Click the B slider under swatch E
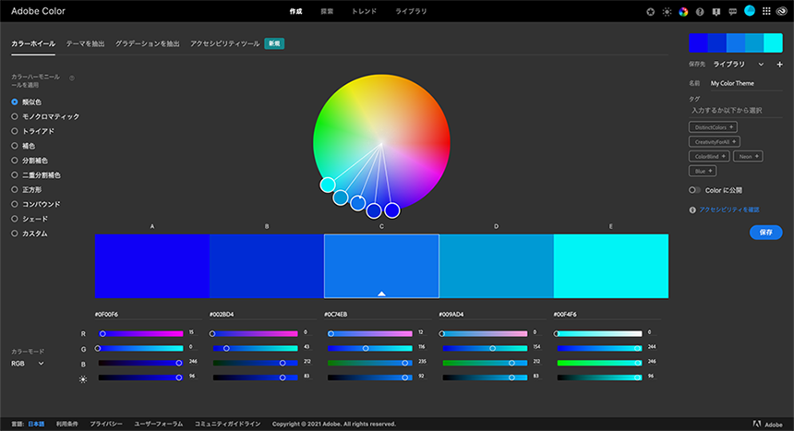This screenshot has height=431, width=794. [599, 363]
